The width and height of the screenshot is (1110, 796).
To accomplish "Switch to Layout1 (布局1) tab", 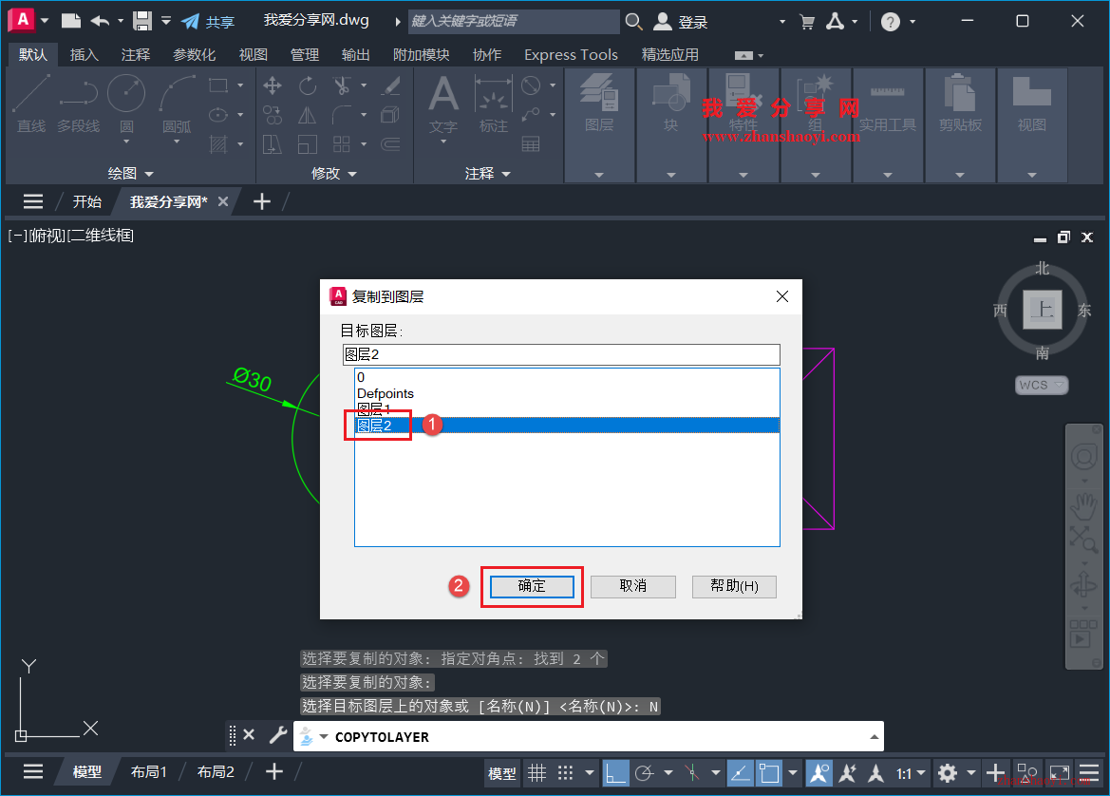I will [149, 772].
